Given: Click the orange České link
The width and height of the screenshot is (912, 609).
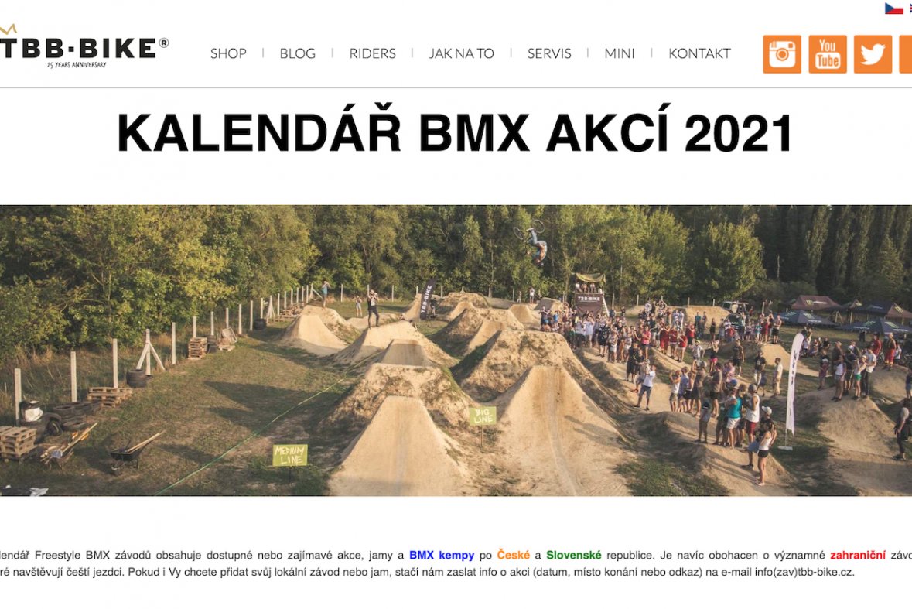Looking at the screenshot, I should [513, 556].
